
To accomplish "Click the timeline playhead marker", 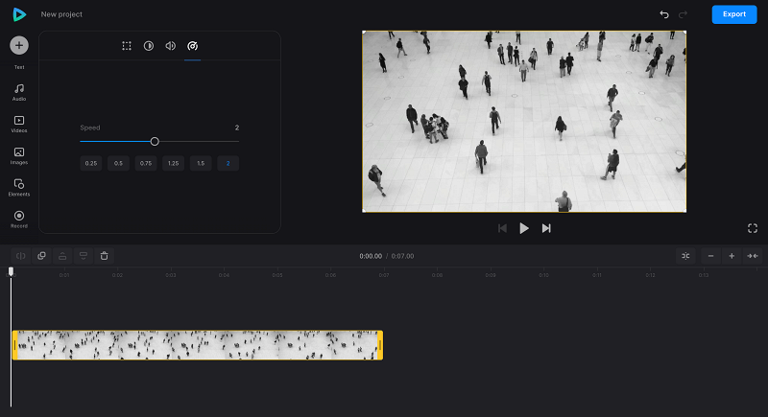I will (11, 271).
